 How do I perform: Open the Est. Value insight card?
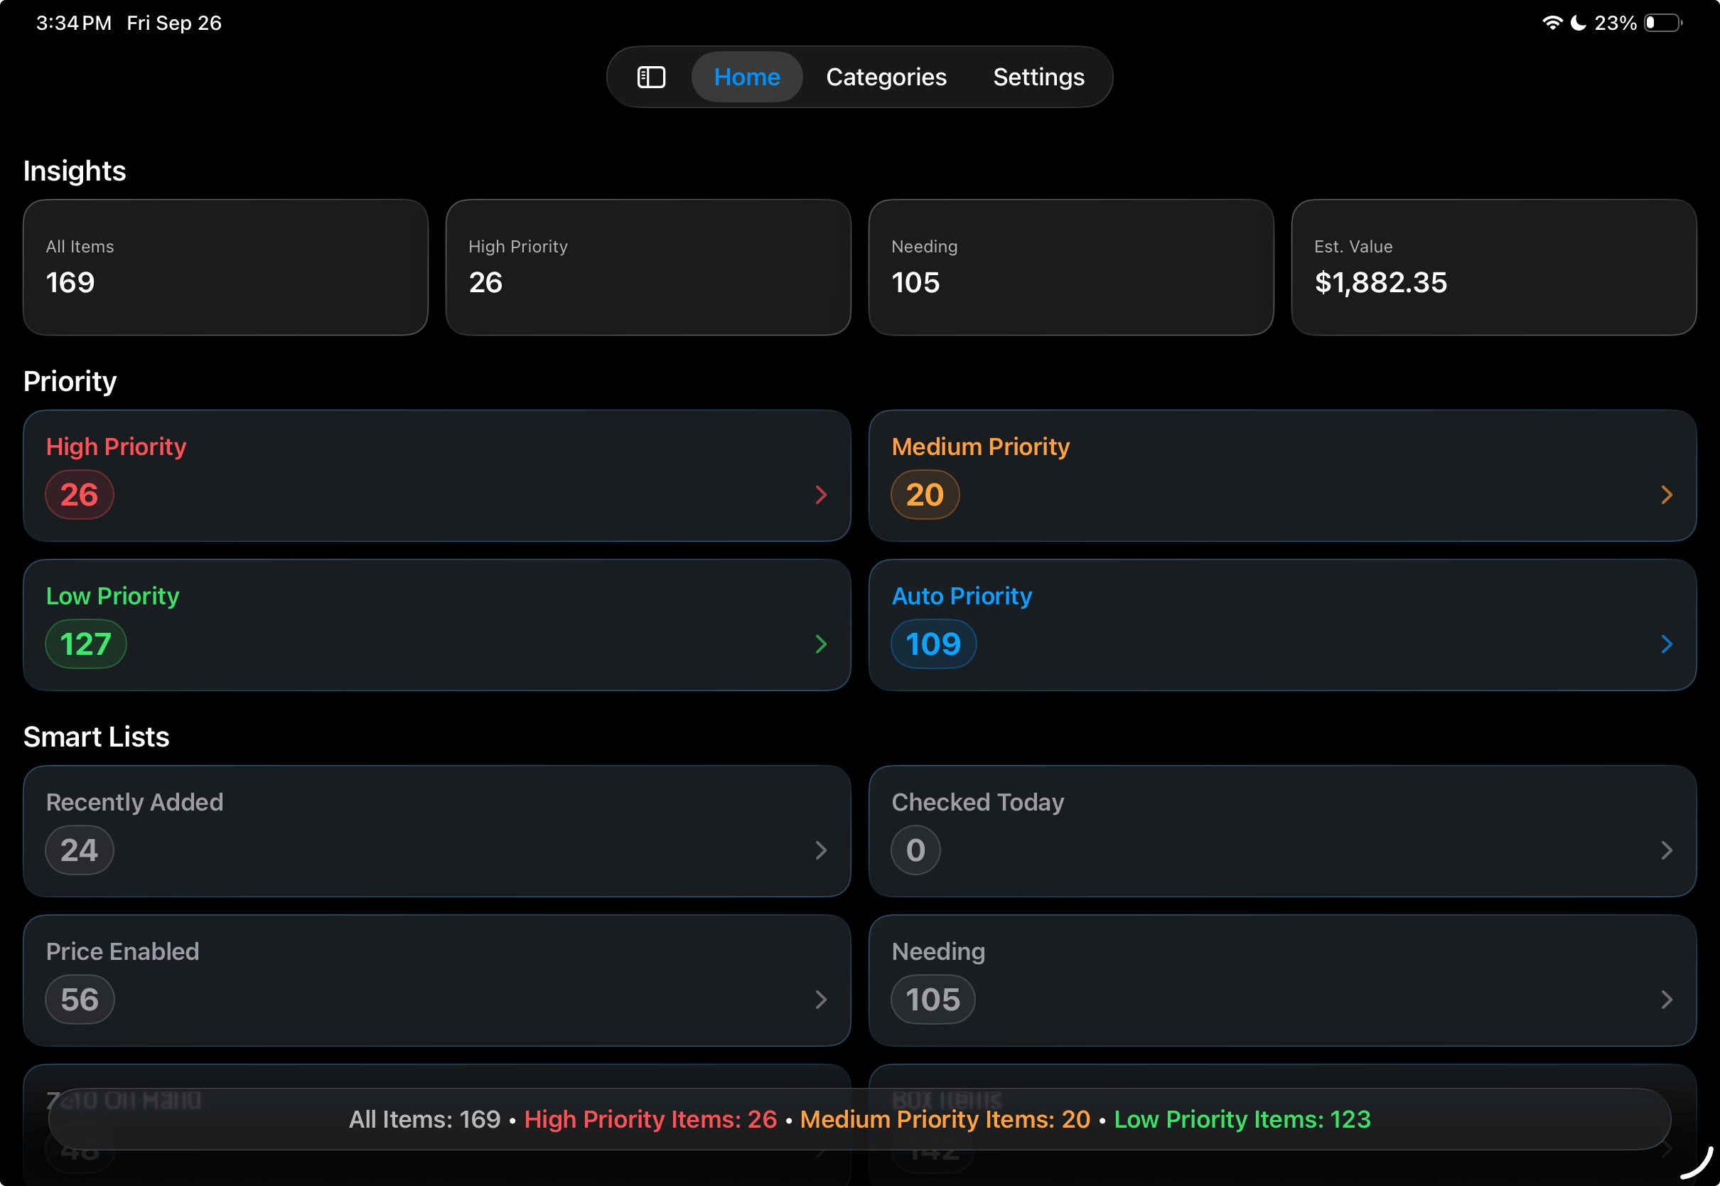(1493, 267)
